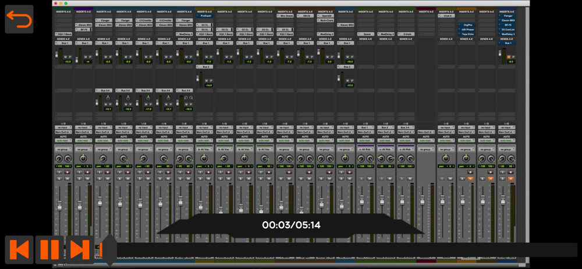Click the first channel's Bus 1 send
This screenshot has height=269, width=582.
click(x=64, y=43)
